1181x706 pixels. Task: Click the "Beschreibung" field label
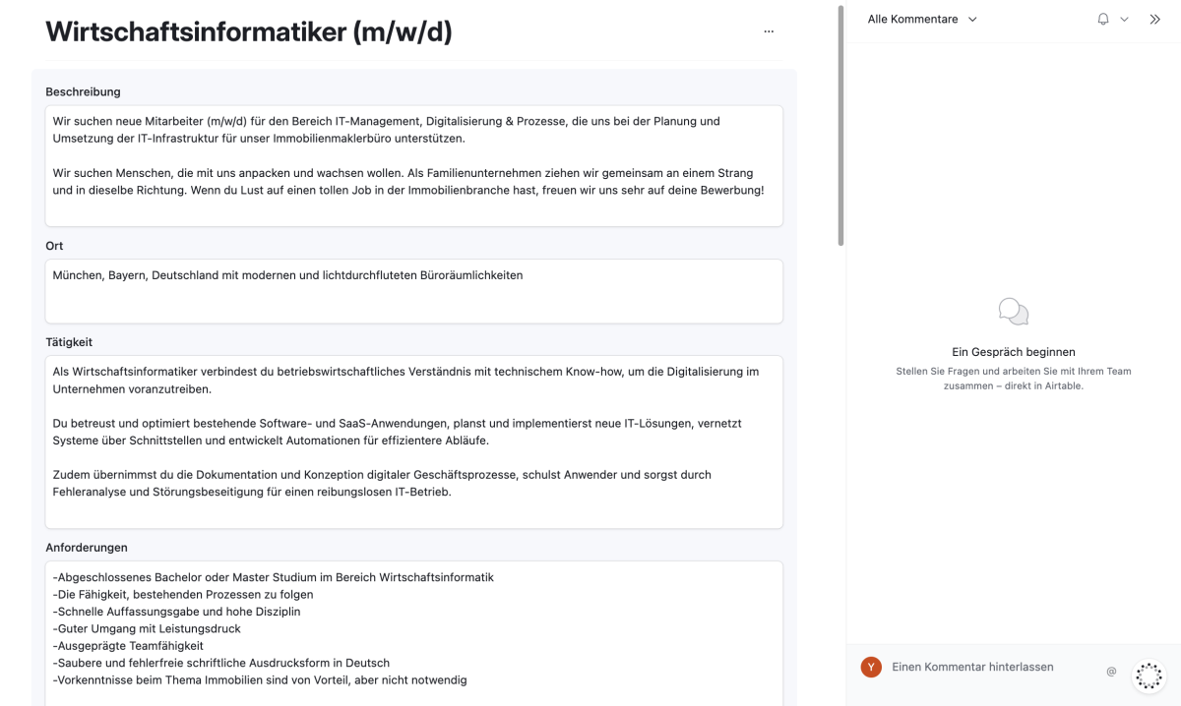coord(82,91)
